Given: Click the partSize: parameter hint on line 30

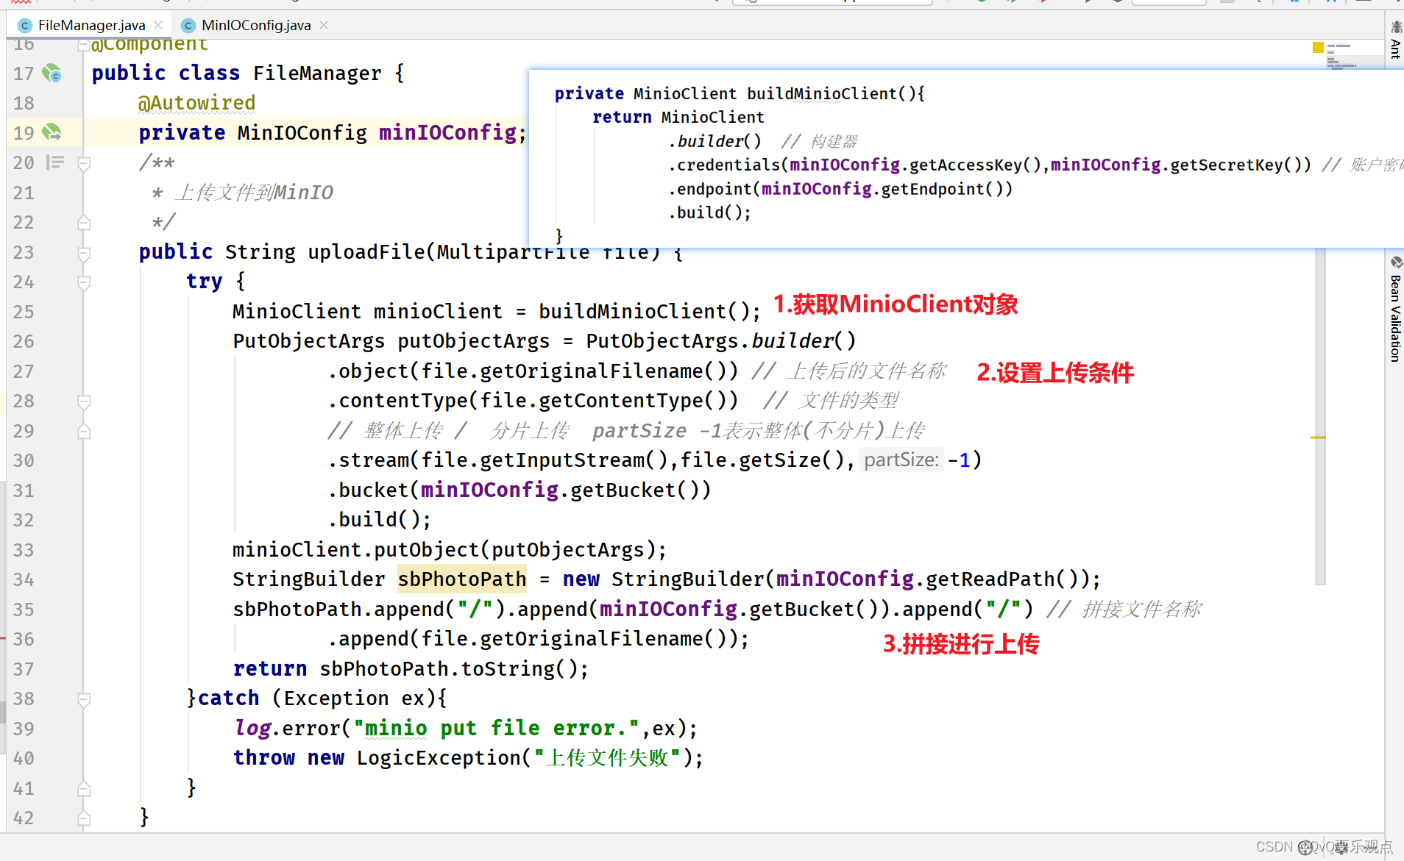Looking at the screenshot, I should [x=901, y=460].
